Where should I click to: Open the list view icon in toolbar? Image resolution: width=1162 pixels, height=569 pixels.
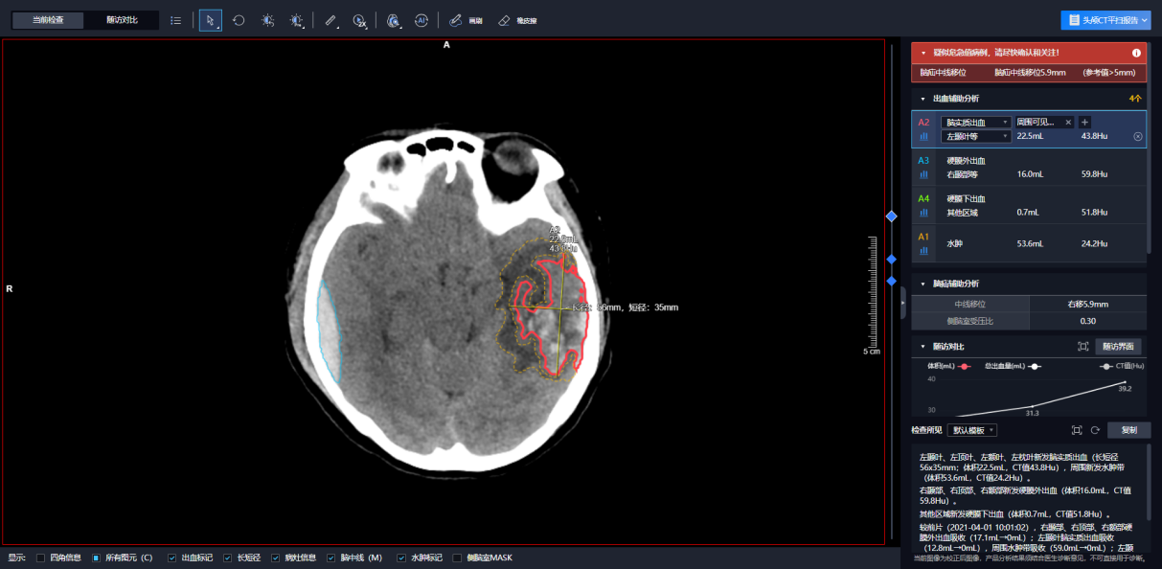[x=175, y=20]
